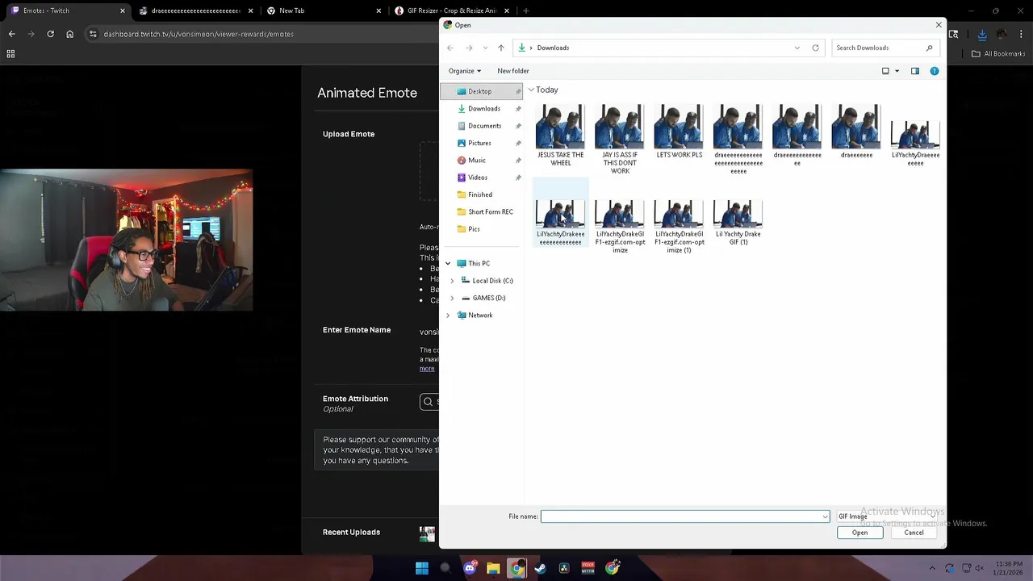Open File Explorer from the taskbar
Viewport: 1033px width, 581px height.
pyautogui.click(x=493, y=568)
